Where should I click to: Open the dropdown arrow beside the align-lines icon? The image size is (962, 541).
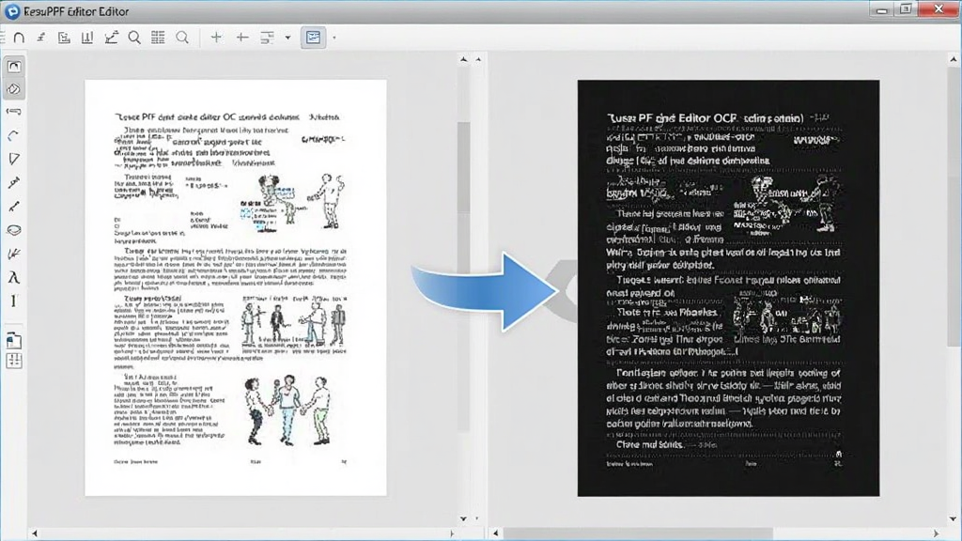[x=287, y=38]
